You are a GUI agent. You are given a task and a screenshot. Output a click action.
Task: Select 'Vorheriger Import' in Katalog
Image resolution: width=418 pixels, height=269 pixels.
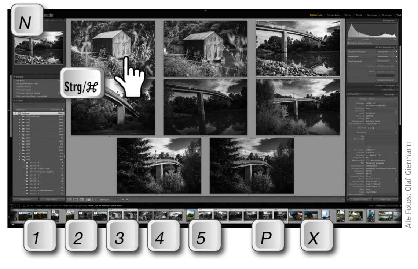[x=24, y=90]
